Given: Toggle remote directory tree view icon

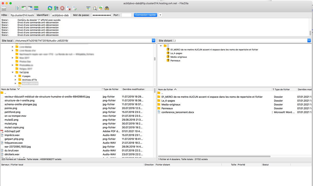Looking at the screenshot, I should [x=30, y=8].
